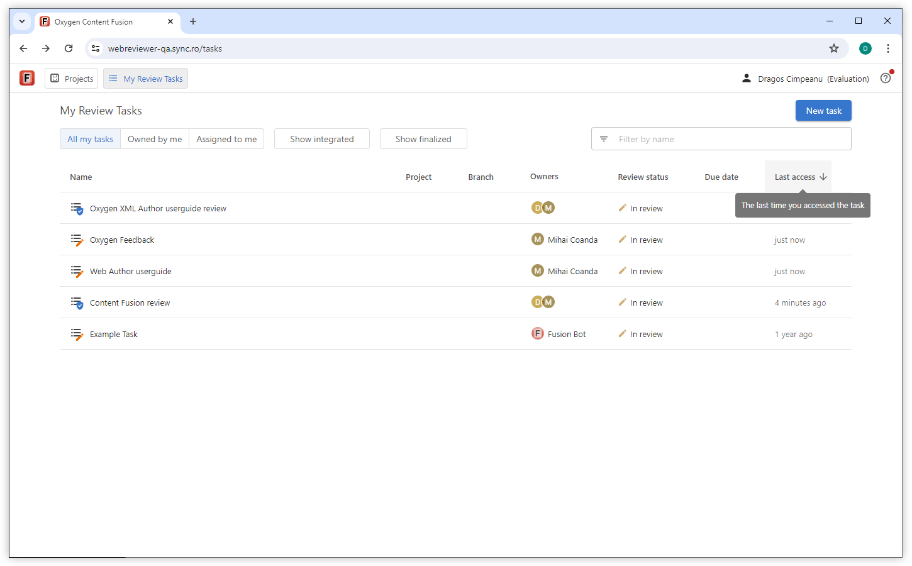Toggle Show finalized tasks

[423, 139]
